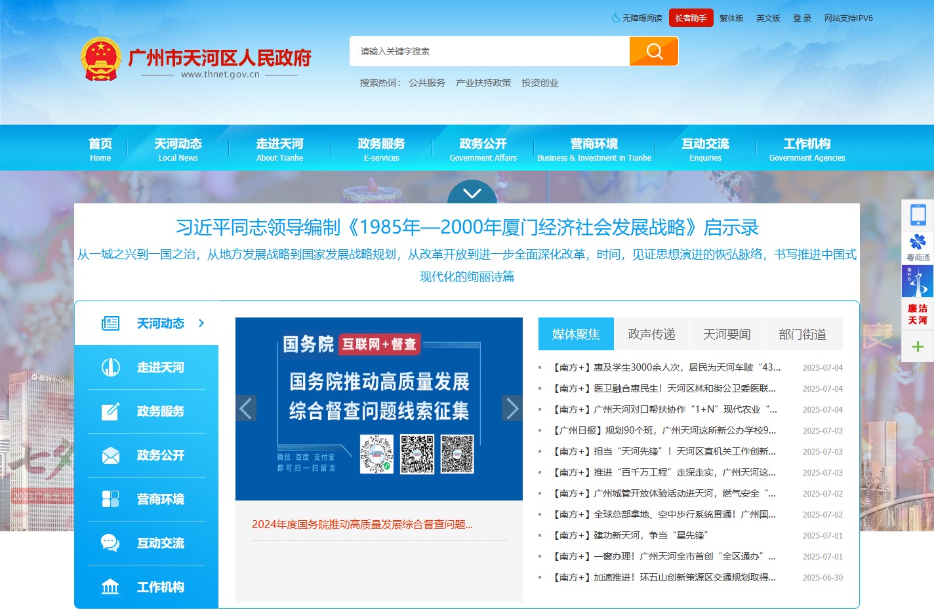Click the green plus icon in sidebar
Viewport: 934px width, 612px height.
918,346
